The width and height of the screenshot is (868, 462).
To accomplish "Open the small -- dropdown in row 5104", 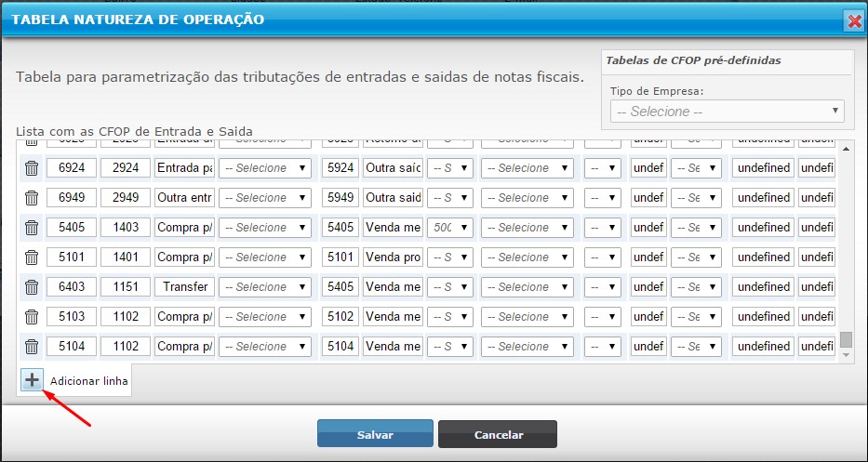I will [603, 347].
